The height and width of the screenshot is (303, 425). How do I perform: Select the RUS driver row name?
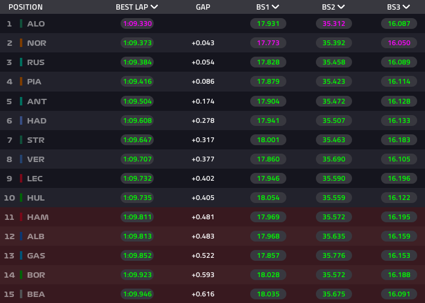tap(36, 63)
